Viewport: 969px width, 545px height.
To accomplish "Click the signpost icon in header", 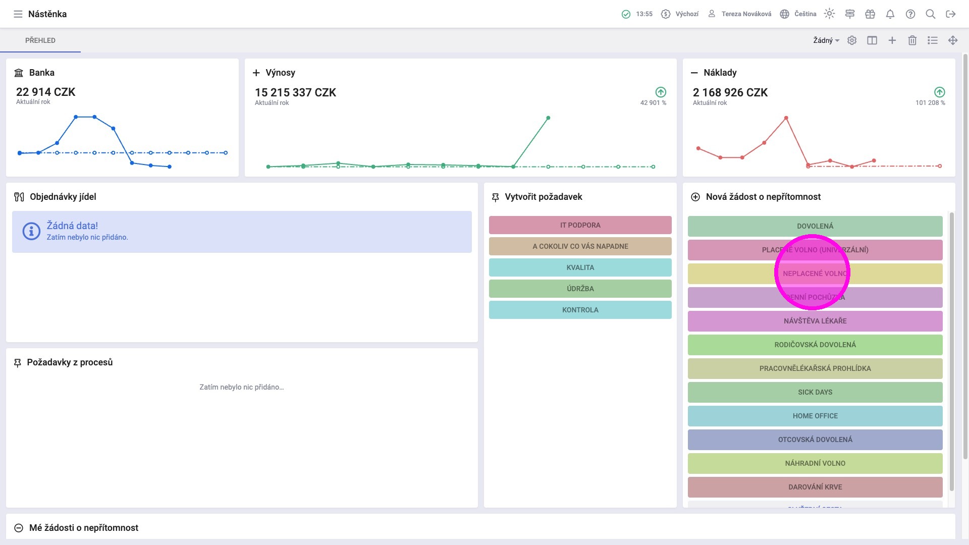I will coord(850,14).
